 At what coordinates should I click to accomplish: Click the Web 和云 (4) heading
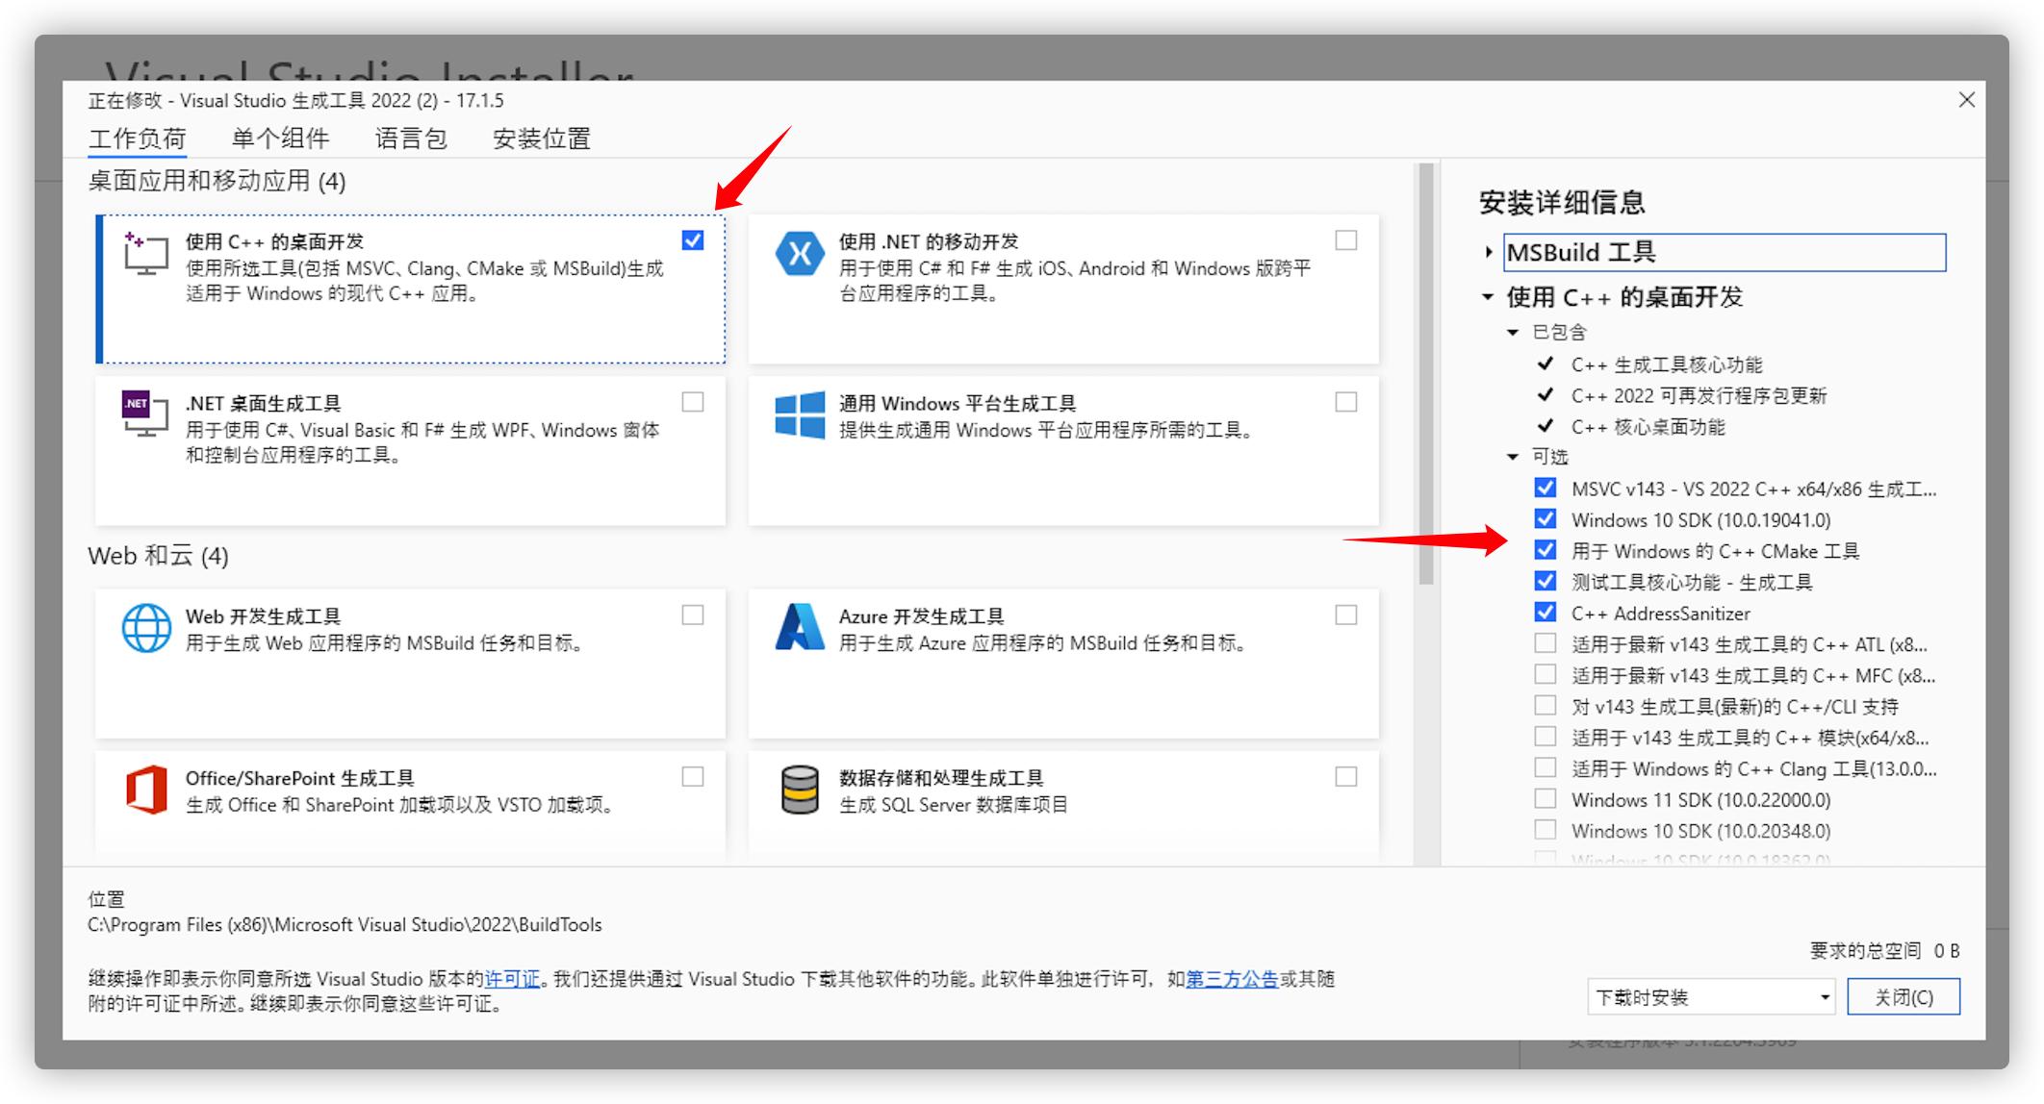click(158, 556)
